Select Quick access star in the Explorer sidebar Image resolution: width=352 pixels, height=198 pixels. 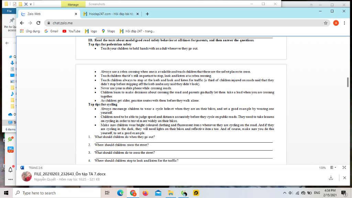(x=11, y=57)
